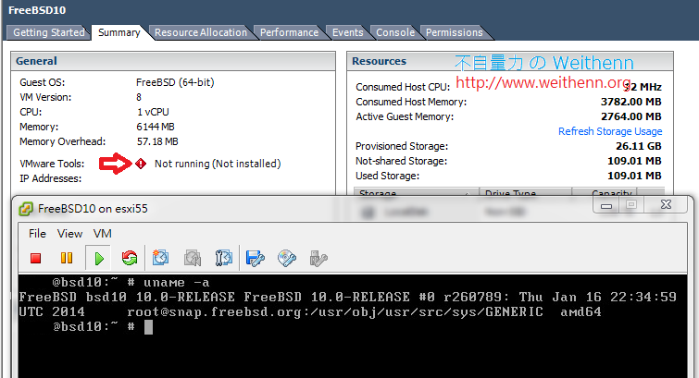Click inside the black console terminal area
The image size is (699, 378).
(353, 326)
